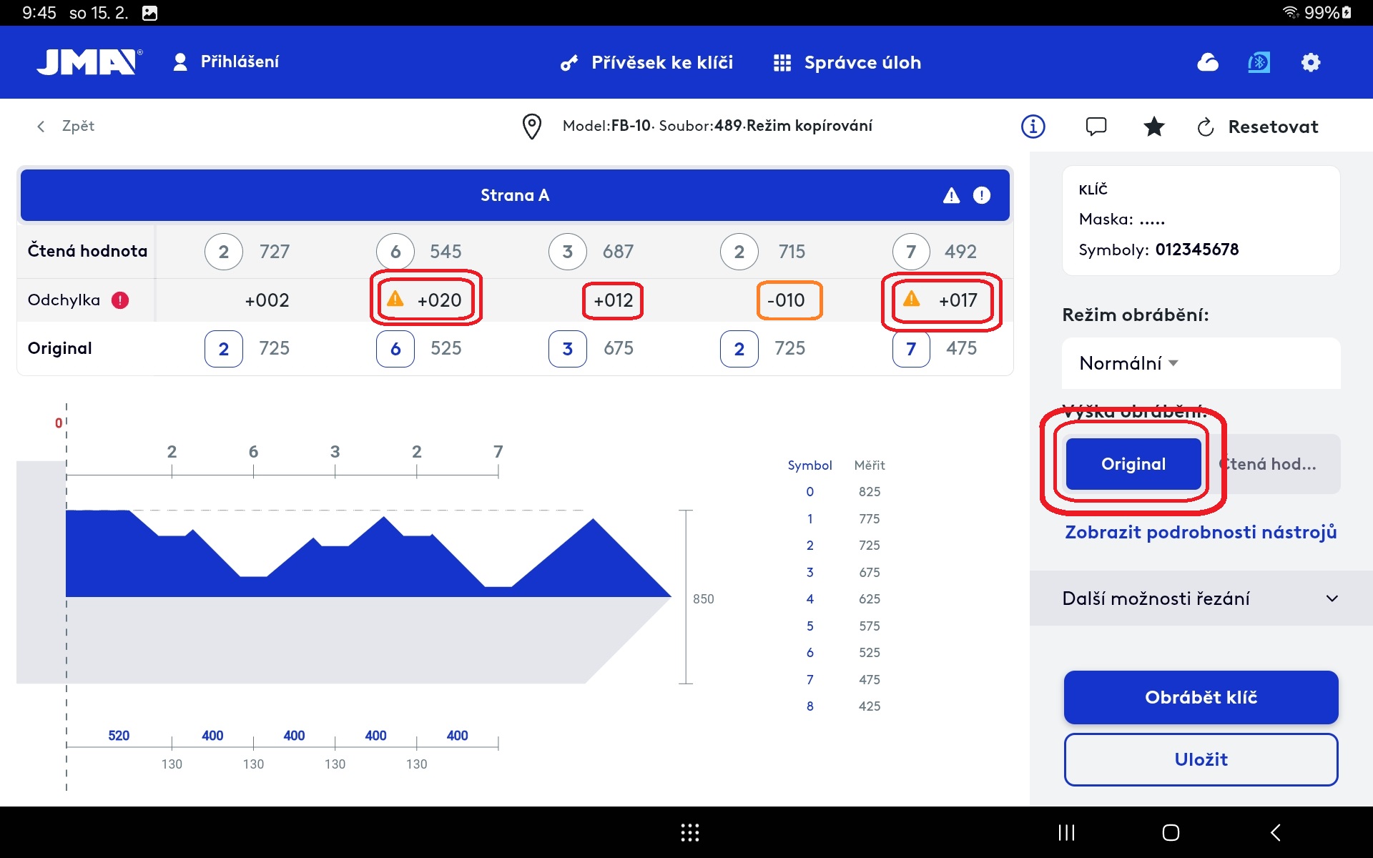Viewport: 1373px width, 858px height.
Task: Select Original cutting height option
Action: (x=1133, y=464)
